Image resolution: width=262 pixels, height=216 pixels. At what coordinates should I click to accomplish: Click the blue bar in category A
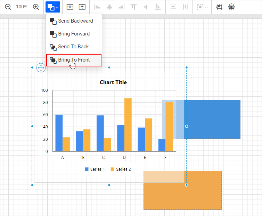[59, 133]
